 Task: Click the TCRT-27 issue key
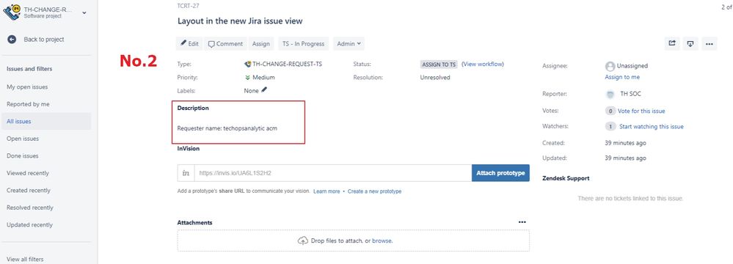pos(188,6)
